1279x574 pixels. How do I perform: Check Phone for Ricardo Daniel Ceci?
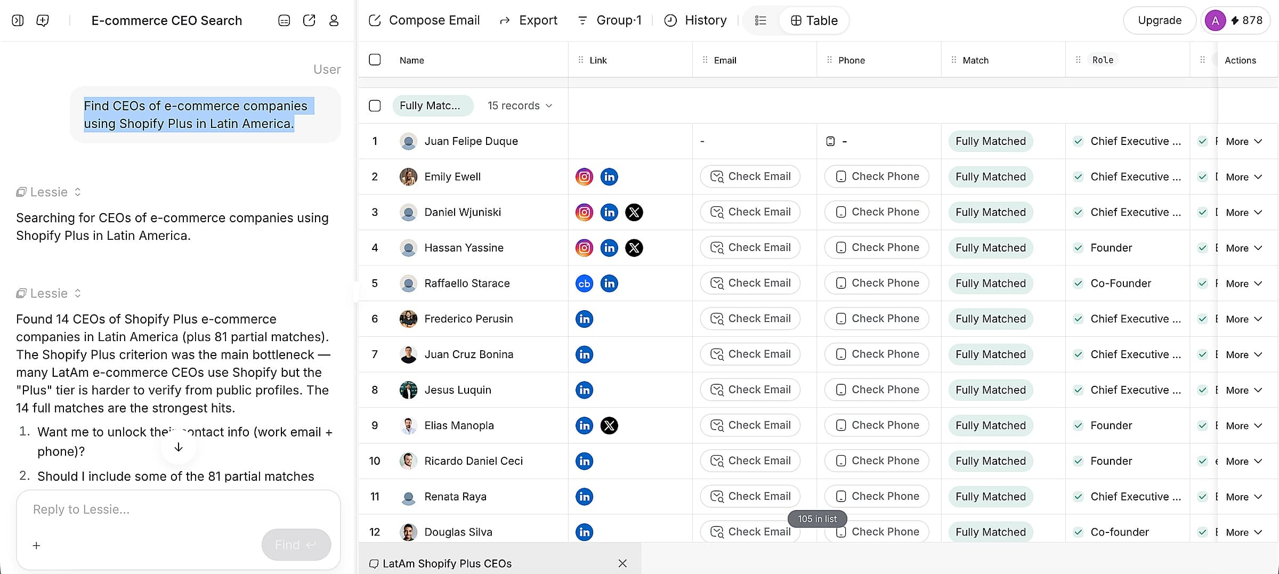[877, 461]
